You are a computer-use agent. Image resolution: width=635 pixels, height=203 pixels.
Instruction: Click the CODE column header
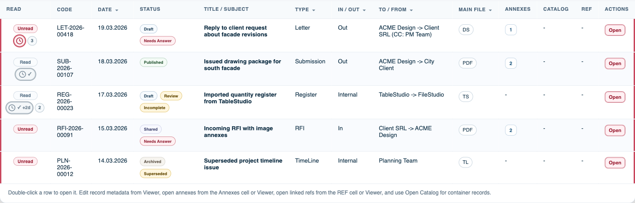(64, 9)
